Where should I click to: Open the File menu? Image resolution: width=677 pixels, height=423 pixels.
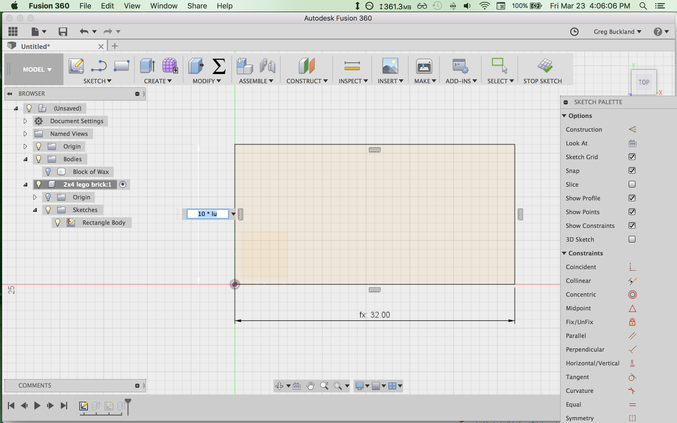pyautogui.click(x=85, y=6)
